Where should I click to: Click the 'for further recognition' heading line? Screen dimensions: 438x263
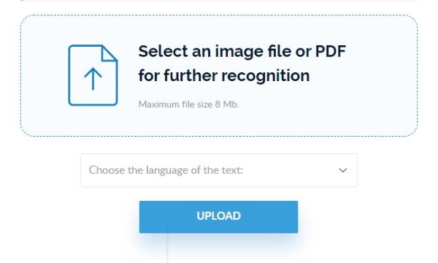pyautogui.click(x=224, y=76)
